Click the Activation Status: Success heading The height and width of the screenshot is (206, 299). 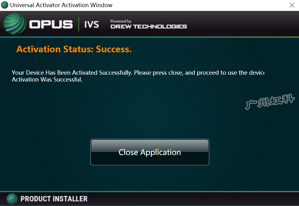[74, 49]
